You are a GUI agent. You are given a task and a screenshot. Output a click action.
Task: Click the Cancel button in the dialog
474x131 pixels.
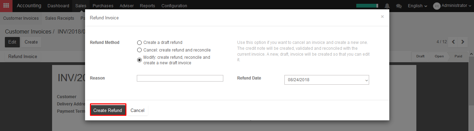(x=138, y=110)
